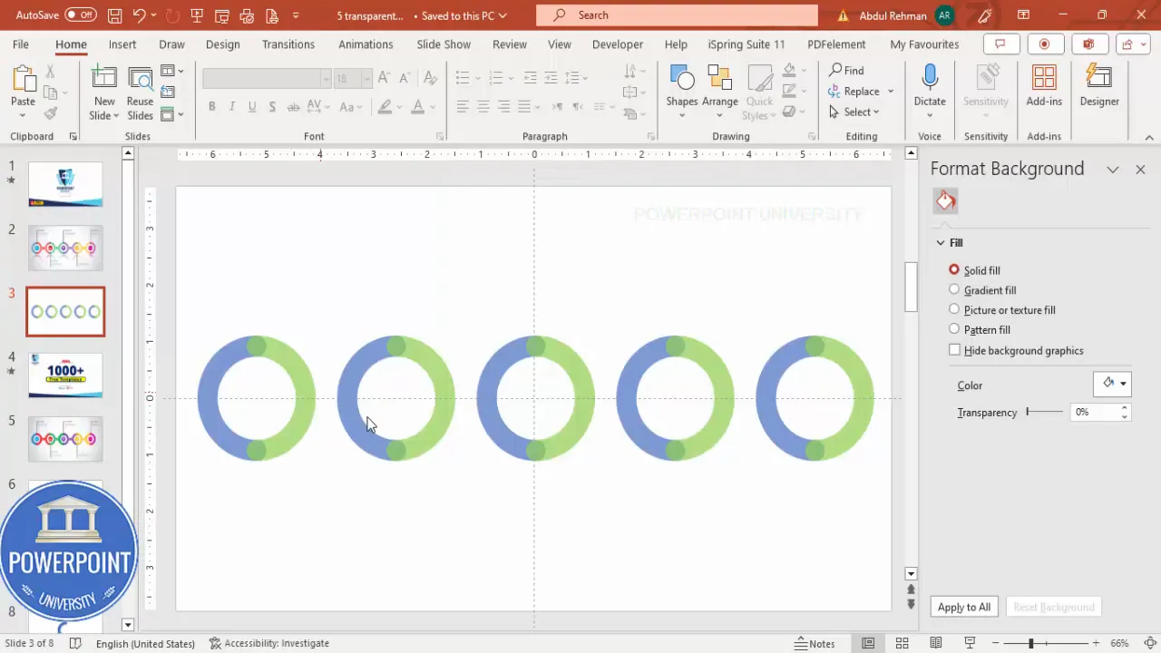Screen dimensions: 1161x653
Task: Select slide 5 thumbnail
Action: tap(65, 438)
